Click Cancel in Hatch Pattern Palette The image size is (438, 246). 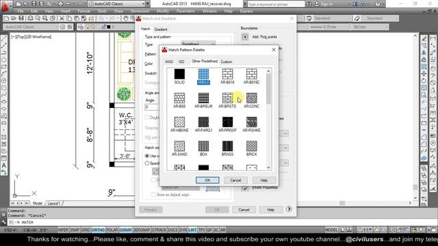(x=235, y=180)
